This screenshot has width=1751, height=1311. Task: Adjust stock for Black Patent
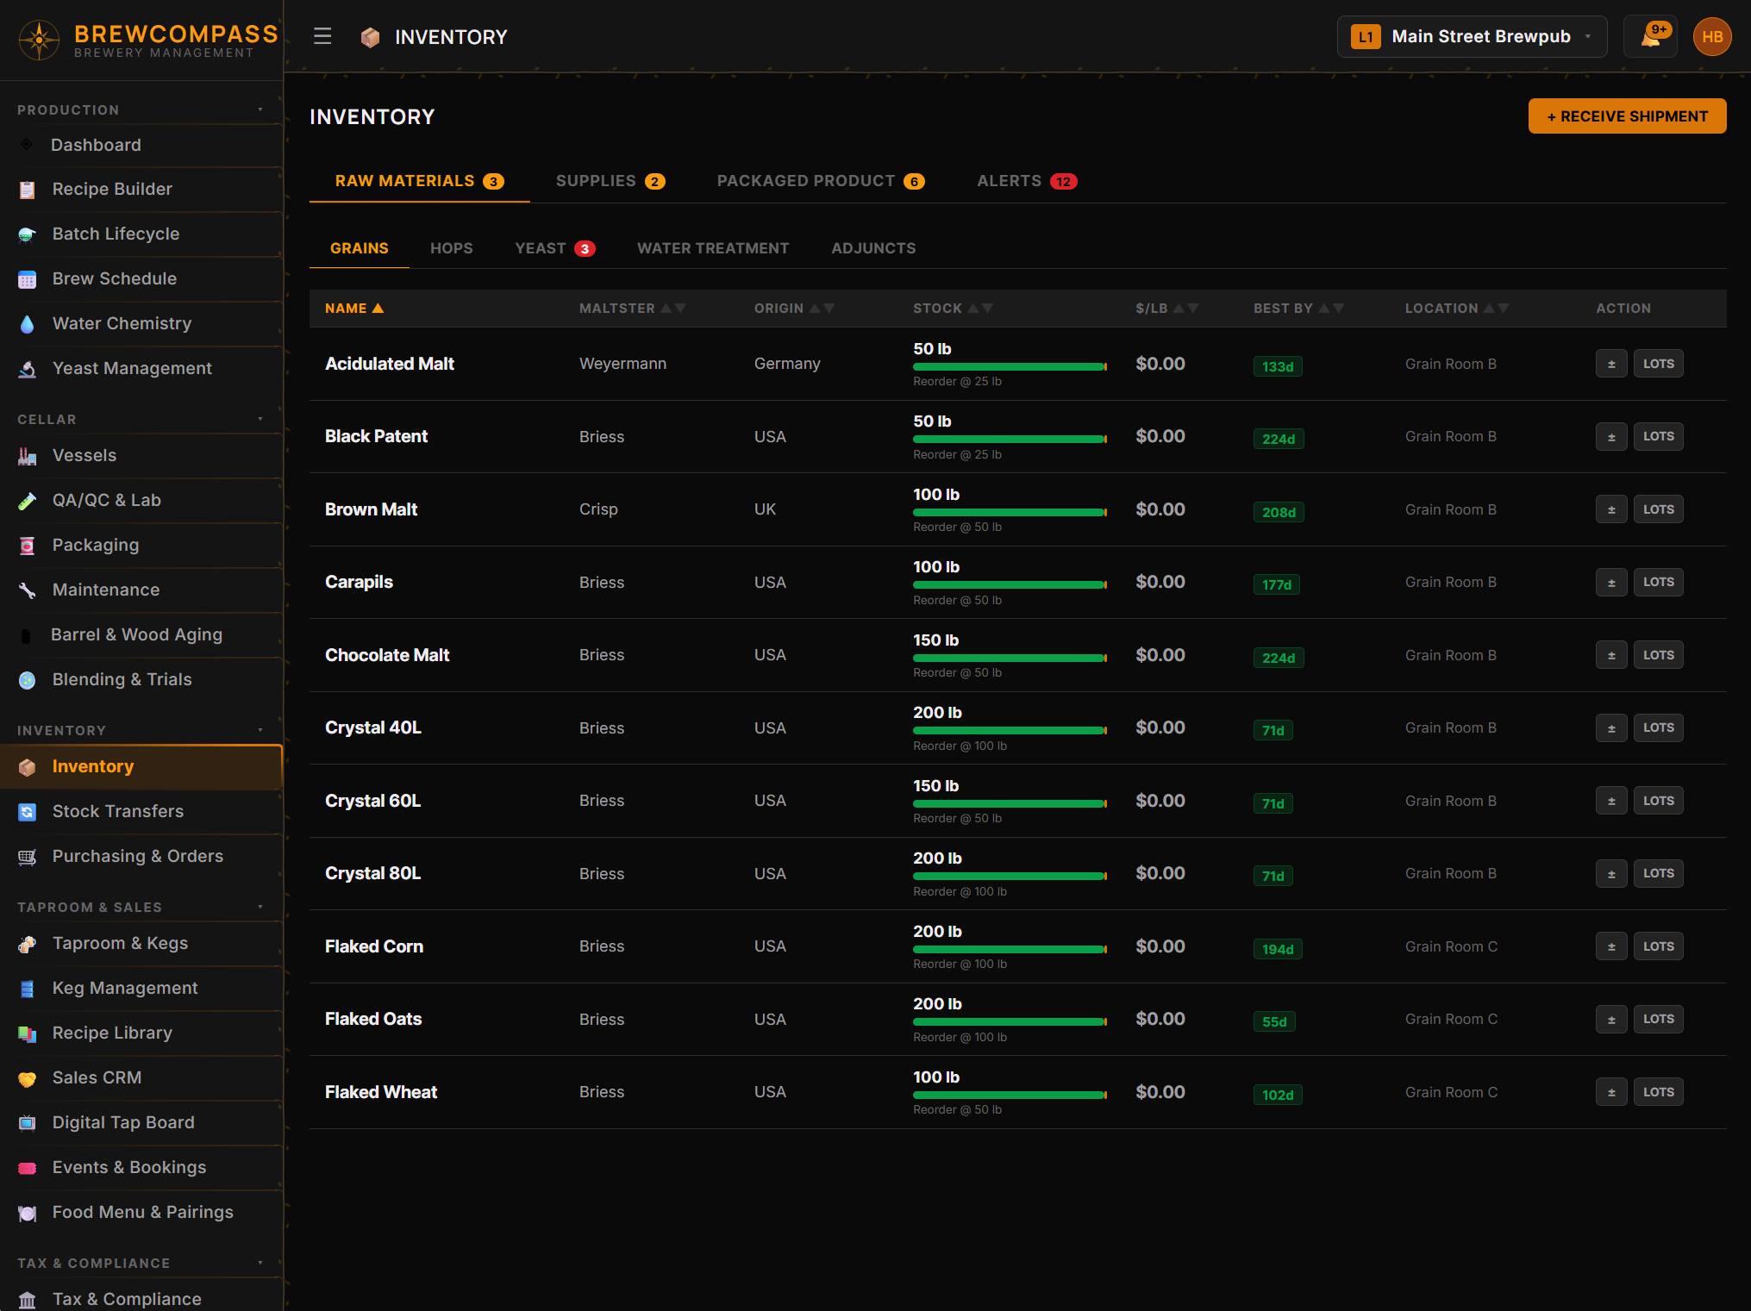click(1610, 437)
